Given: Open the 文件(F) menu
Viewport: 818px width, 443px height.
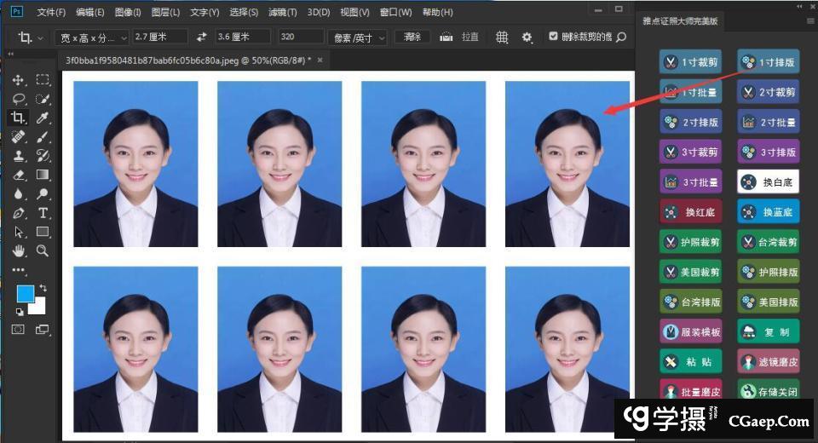Looking at the screenshot, I should pyautogui.click(x=51, y=11).
